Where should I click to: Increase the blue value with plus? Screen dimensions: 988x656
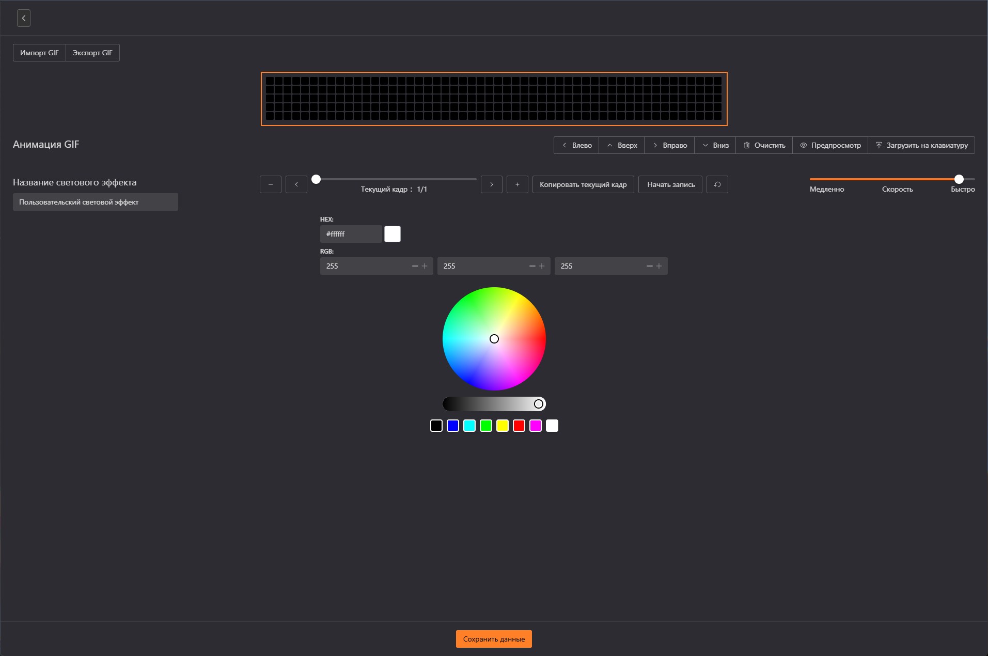pos(659,266)
